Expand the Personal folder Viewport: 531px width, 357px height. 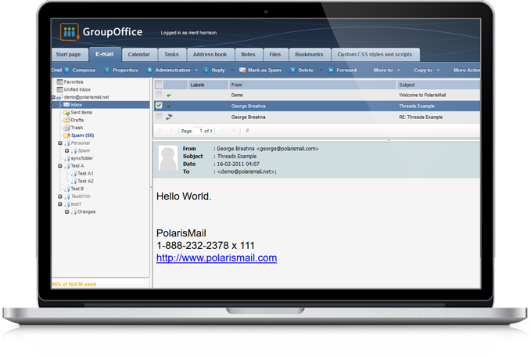click(x=60, y=143)
